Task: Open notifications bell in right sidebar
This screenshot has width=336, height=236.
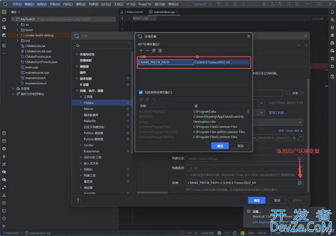Action: tap(332, 12)
